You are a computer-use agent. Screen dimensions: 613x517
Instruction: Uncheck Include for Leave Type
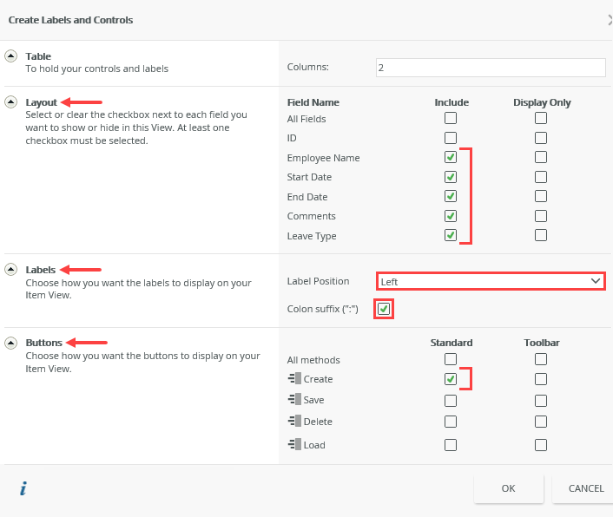click(x=451, y=235)
